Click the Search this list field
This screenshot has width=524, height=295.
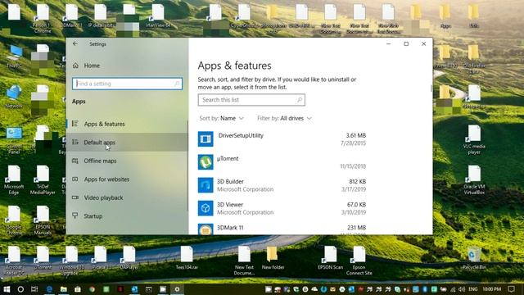(251, 100)
